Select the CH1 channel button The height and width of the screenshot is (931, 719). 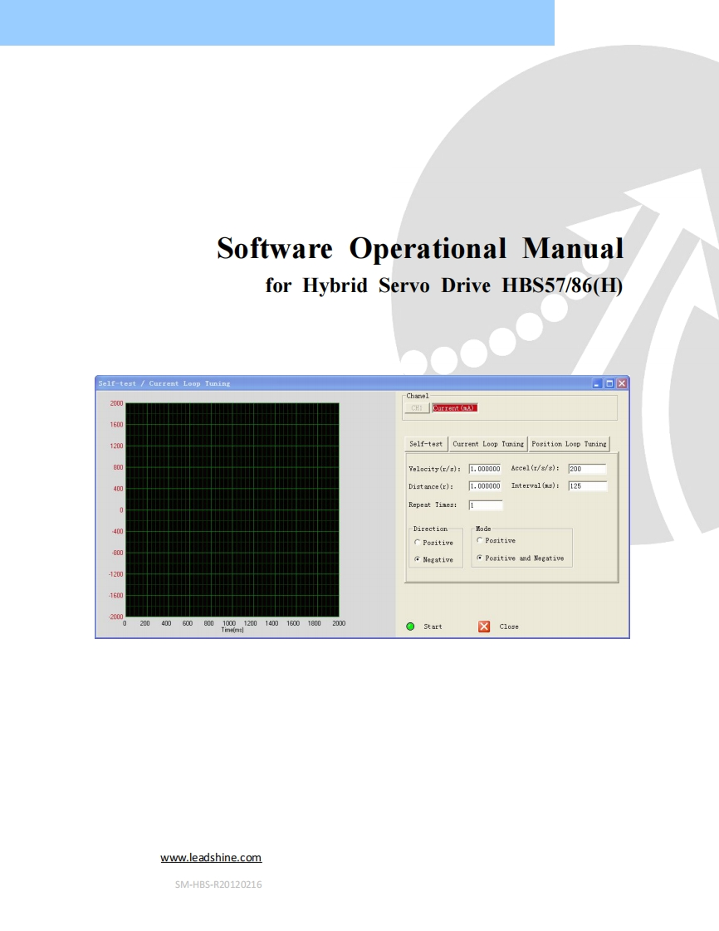[x=417, y=408]
